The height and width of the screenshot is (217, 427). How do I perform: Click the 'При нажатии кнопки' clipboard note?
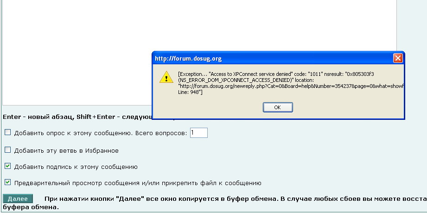pyautogui.click(x=232, y=199)
